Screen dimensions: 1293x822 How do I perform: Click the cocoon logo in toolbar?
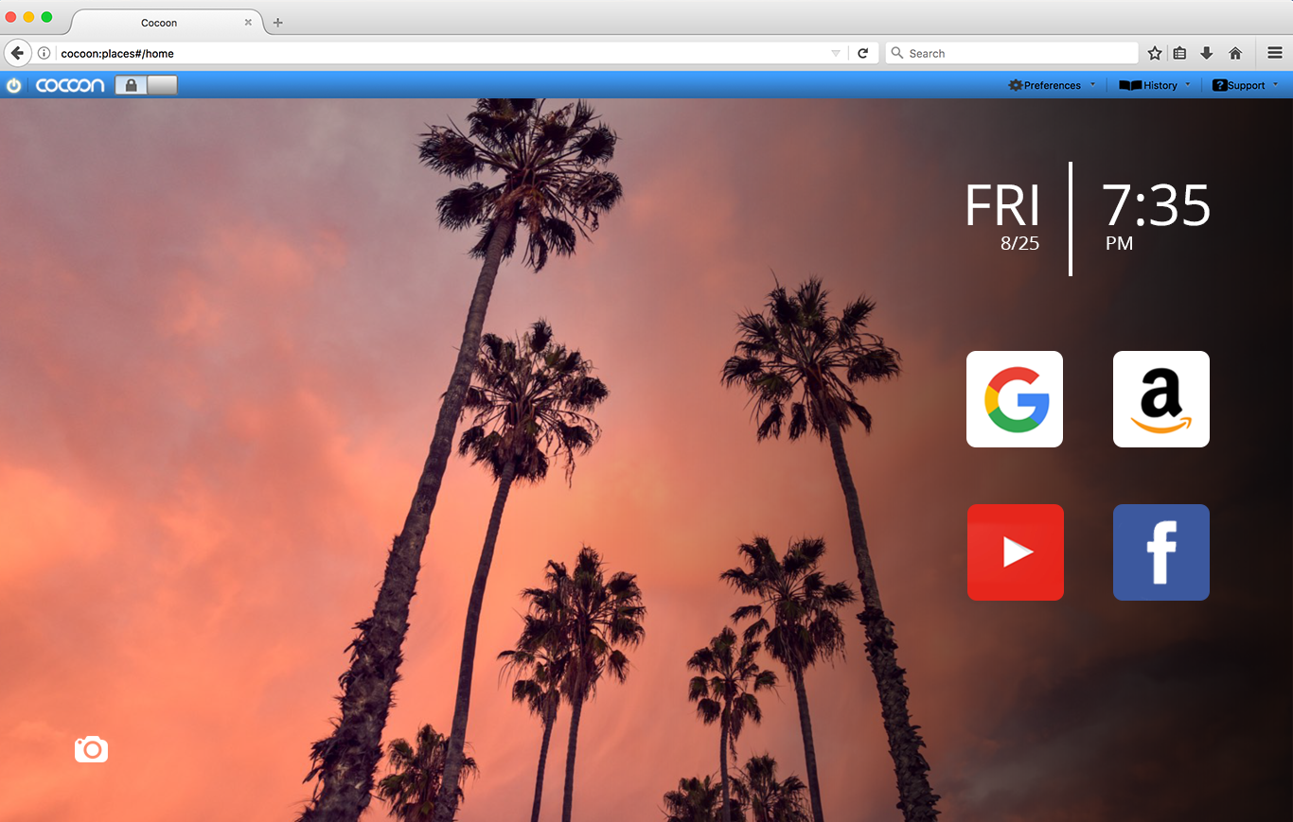(70, 85)
